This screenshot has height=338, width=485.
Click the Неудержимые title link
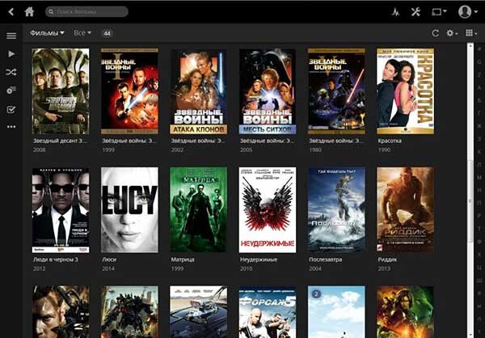point(259,260)
